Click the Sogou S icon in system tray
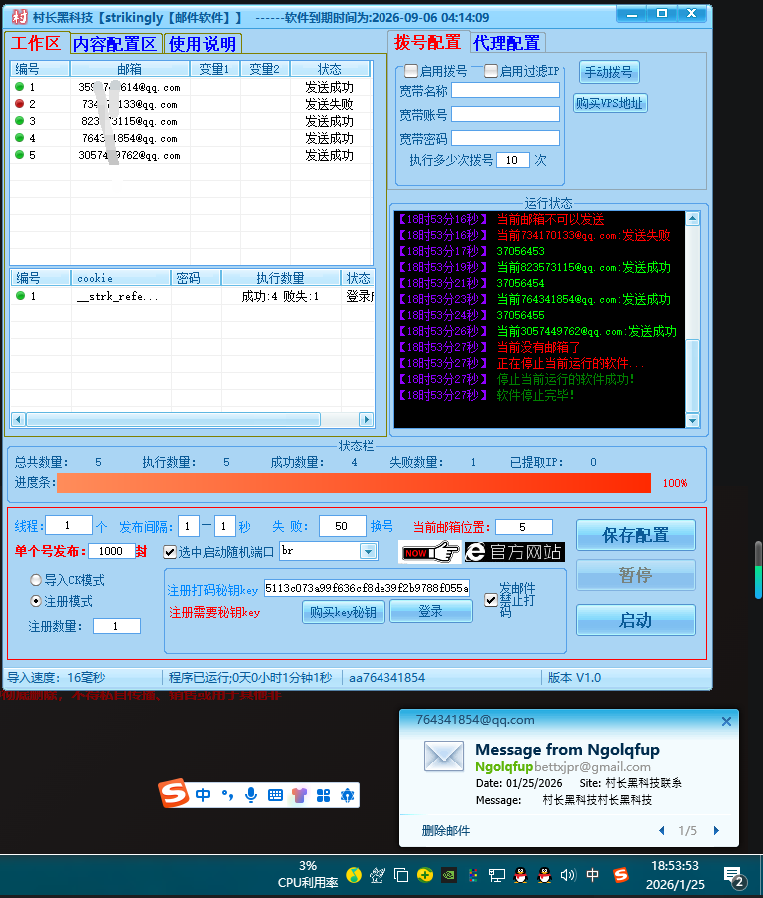This screenshot has height=898, width=763. pyautogui.click(x=620, y=875)
